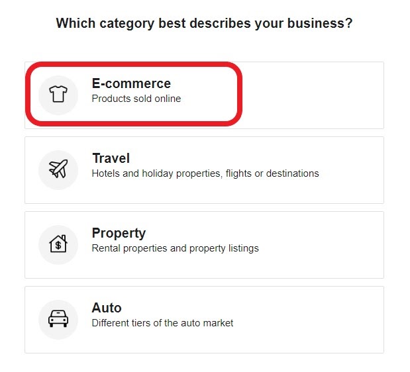Click empty right side of Auto card
This screenshot has width=410, height=372.
[x=318, y=319]
